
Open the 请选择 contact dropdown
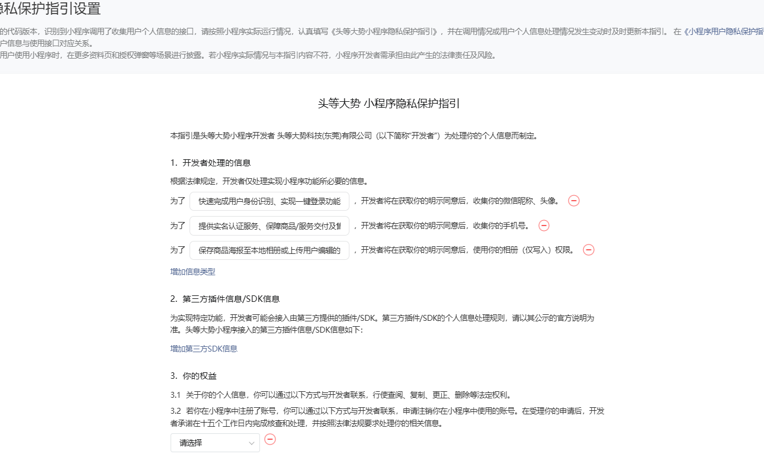coord(215,442)
